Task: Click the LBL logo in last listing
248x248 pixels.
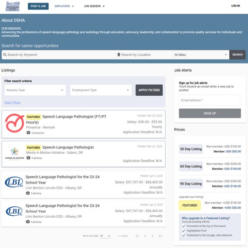Action: click(x=14, y=211)
